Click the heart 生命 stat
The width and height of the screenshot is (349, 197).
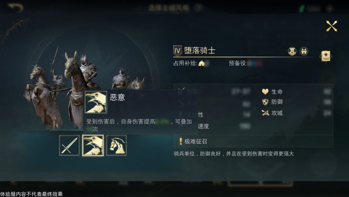click(272, 91)
